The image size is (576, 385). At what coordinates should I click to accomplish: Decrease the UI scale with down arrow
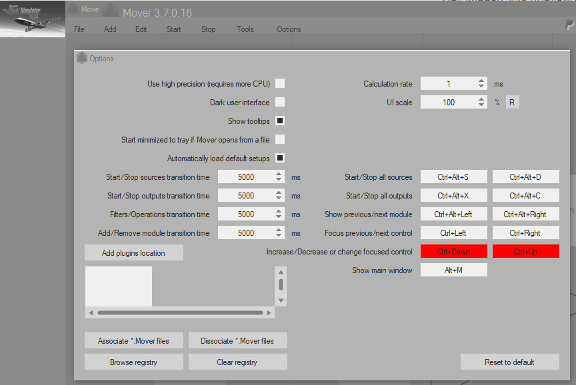pos(481,105)
